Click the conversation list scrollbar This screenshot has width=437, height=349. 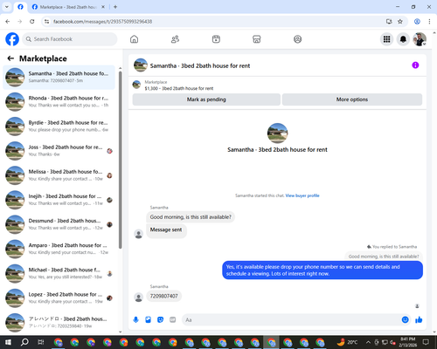tap(120, 160)
